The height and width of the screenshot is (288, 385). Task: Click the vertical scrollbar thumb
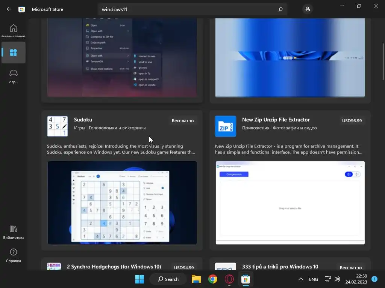(383, 61)
